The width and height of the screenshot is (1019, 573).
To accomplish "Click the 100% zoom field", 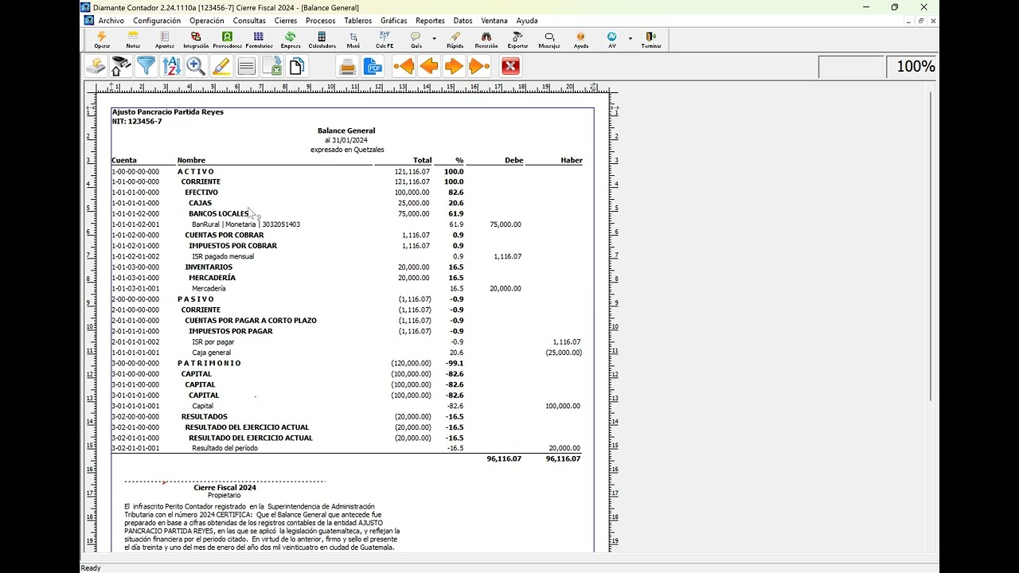I will (912, 67).
